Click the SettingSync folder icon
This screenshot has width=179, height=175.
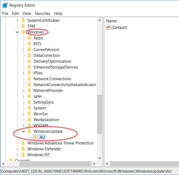pyautogui.click(x=30, y=102)
